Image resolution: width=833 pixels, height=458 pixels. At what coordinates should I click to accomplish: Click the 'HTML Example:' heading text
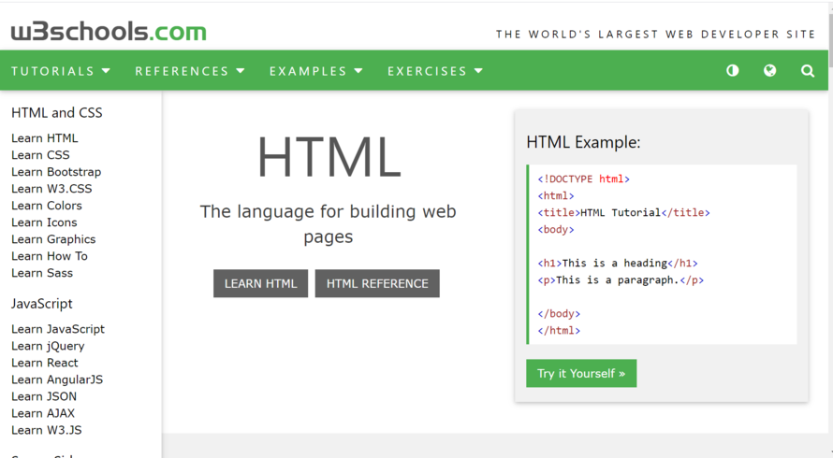tap(583, 142)
